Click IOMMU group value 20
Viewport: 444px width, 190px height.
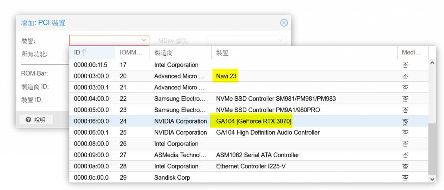123,76
